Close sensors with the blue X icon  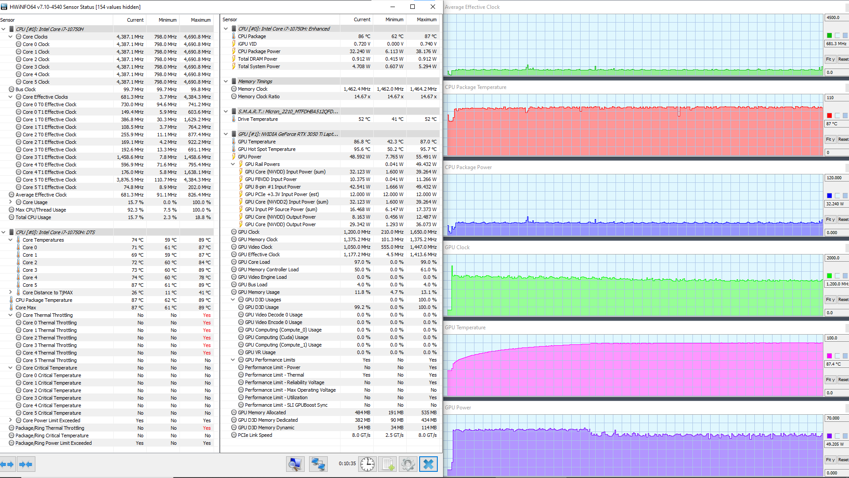click(428, 464)
